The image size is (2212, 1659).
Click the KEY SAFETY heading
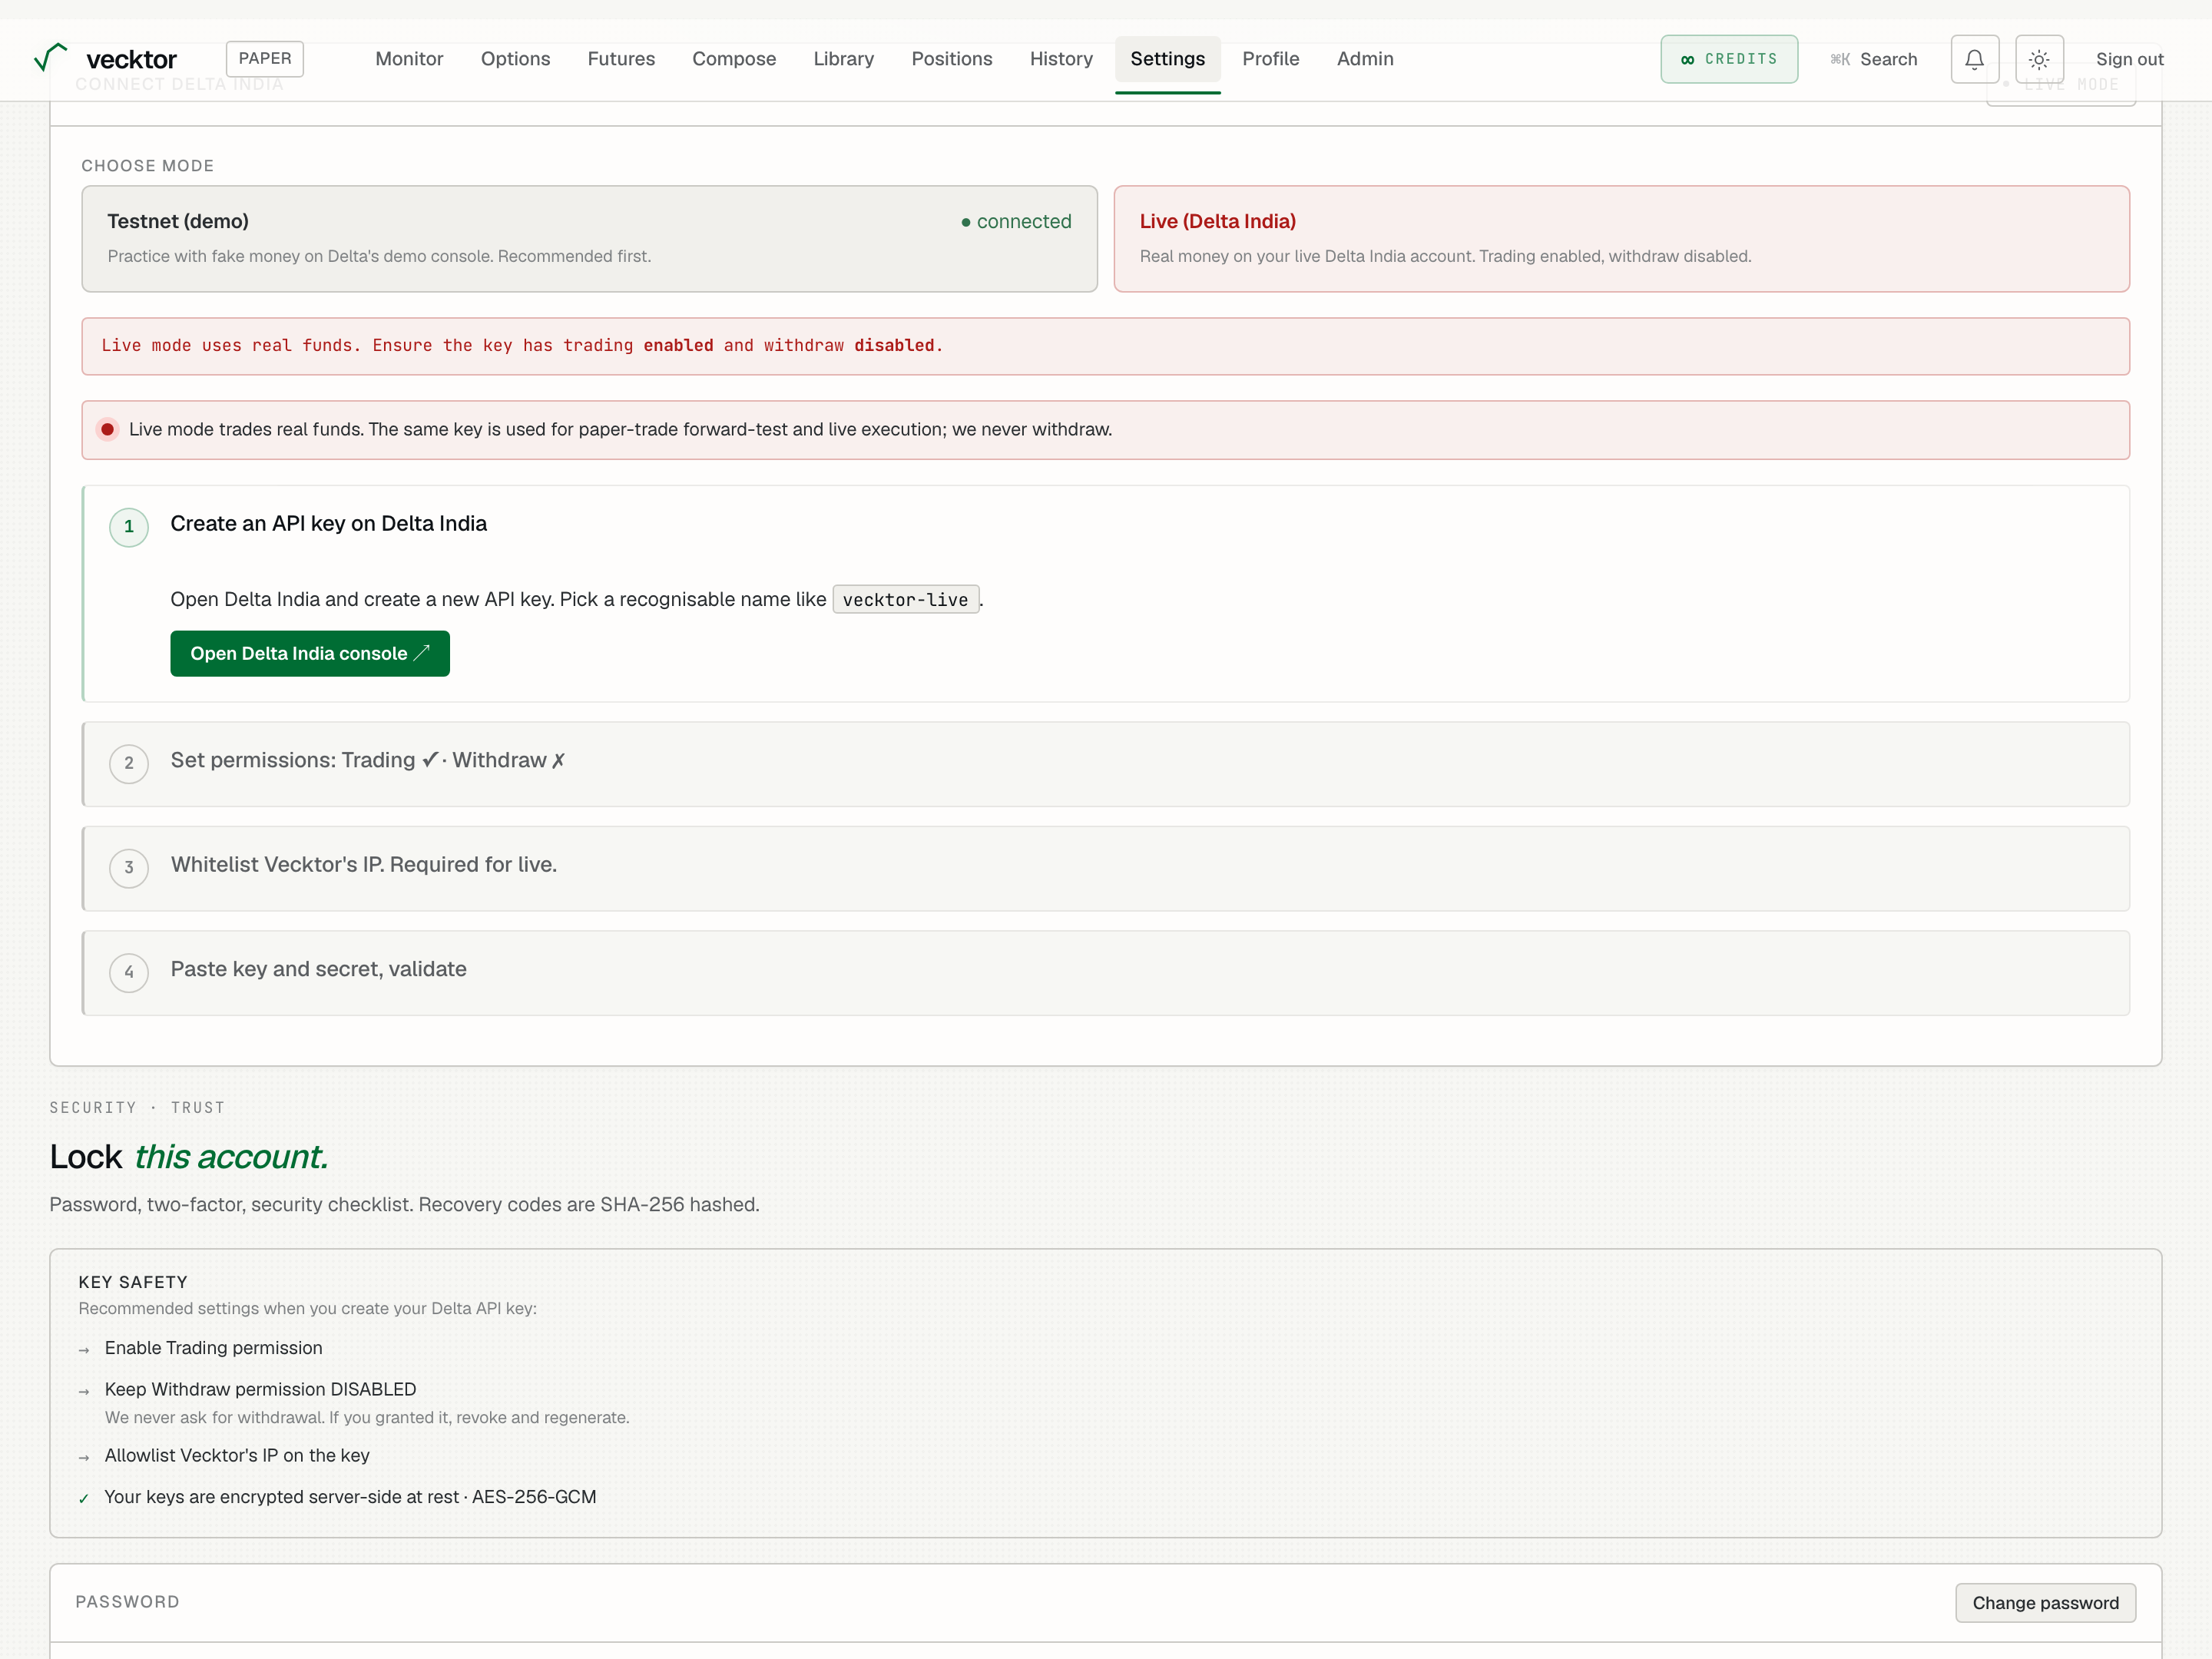133,1282
